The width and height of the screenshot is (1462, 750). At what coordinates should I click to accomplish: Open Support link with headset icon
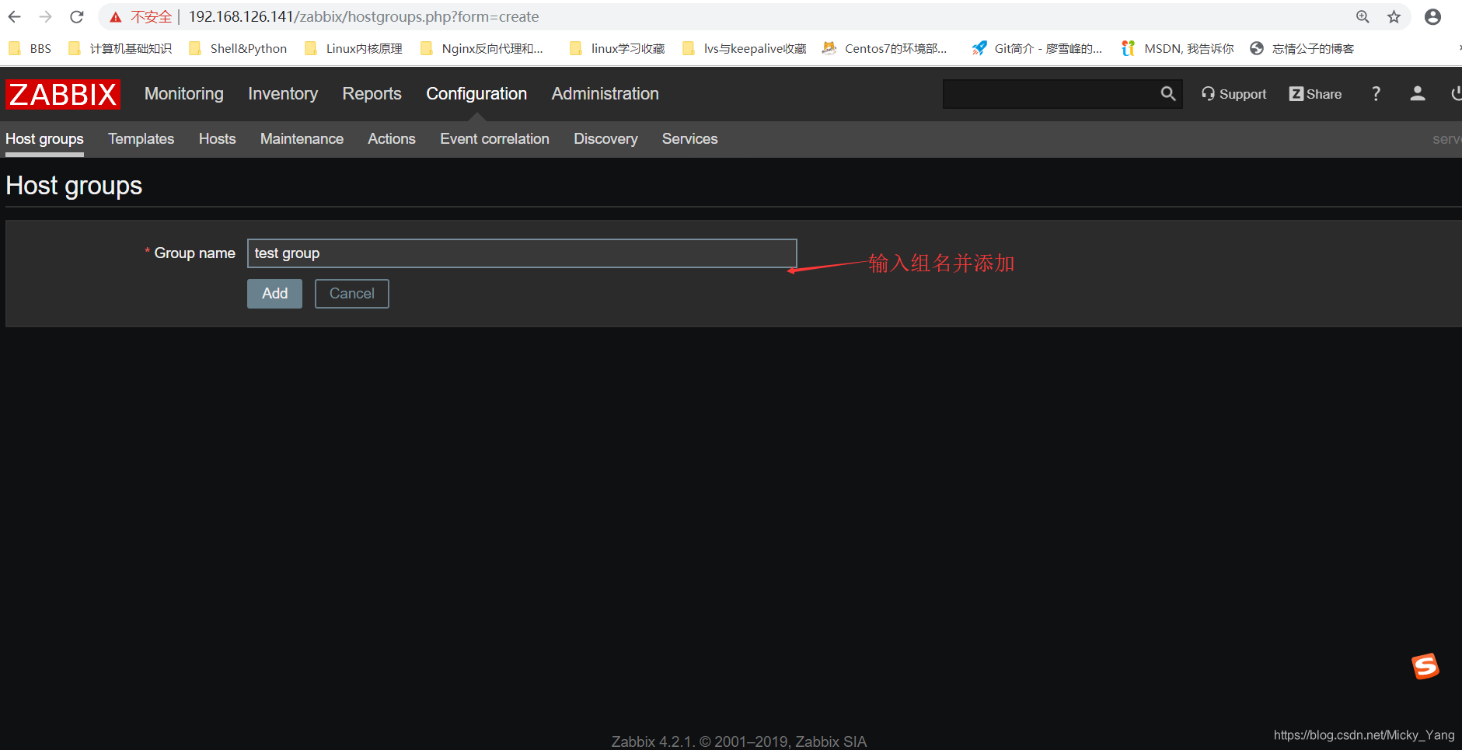tap(1233, 94)
